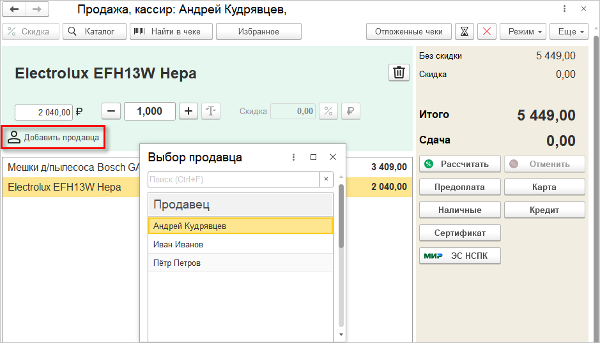
Task: Click the item price input field
Action: click(x=43, y=112)
